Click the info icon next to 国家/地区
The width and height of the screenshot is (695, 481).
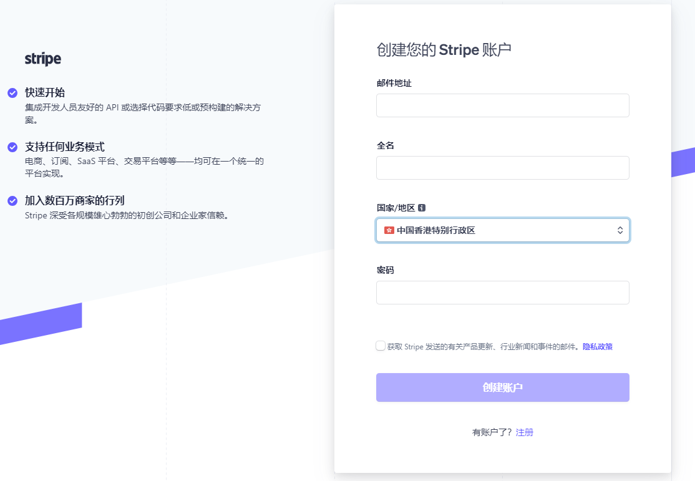point(422,208)
